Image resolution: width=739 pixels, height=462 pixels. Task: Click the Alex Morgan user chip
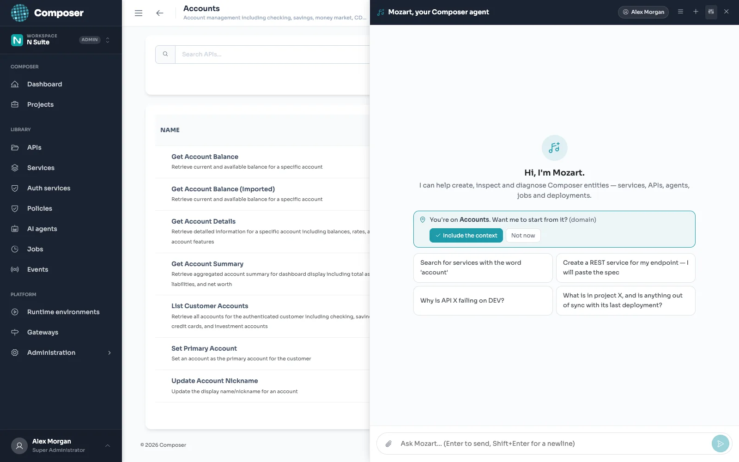tap(643, 12)
